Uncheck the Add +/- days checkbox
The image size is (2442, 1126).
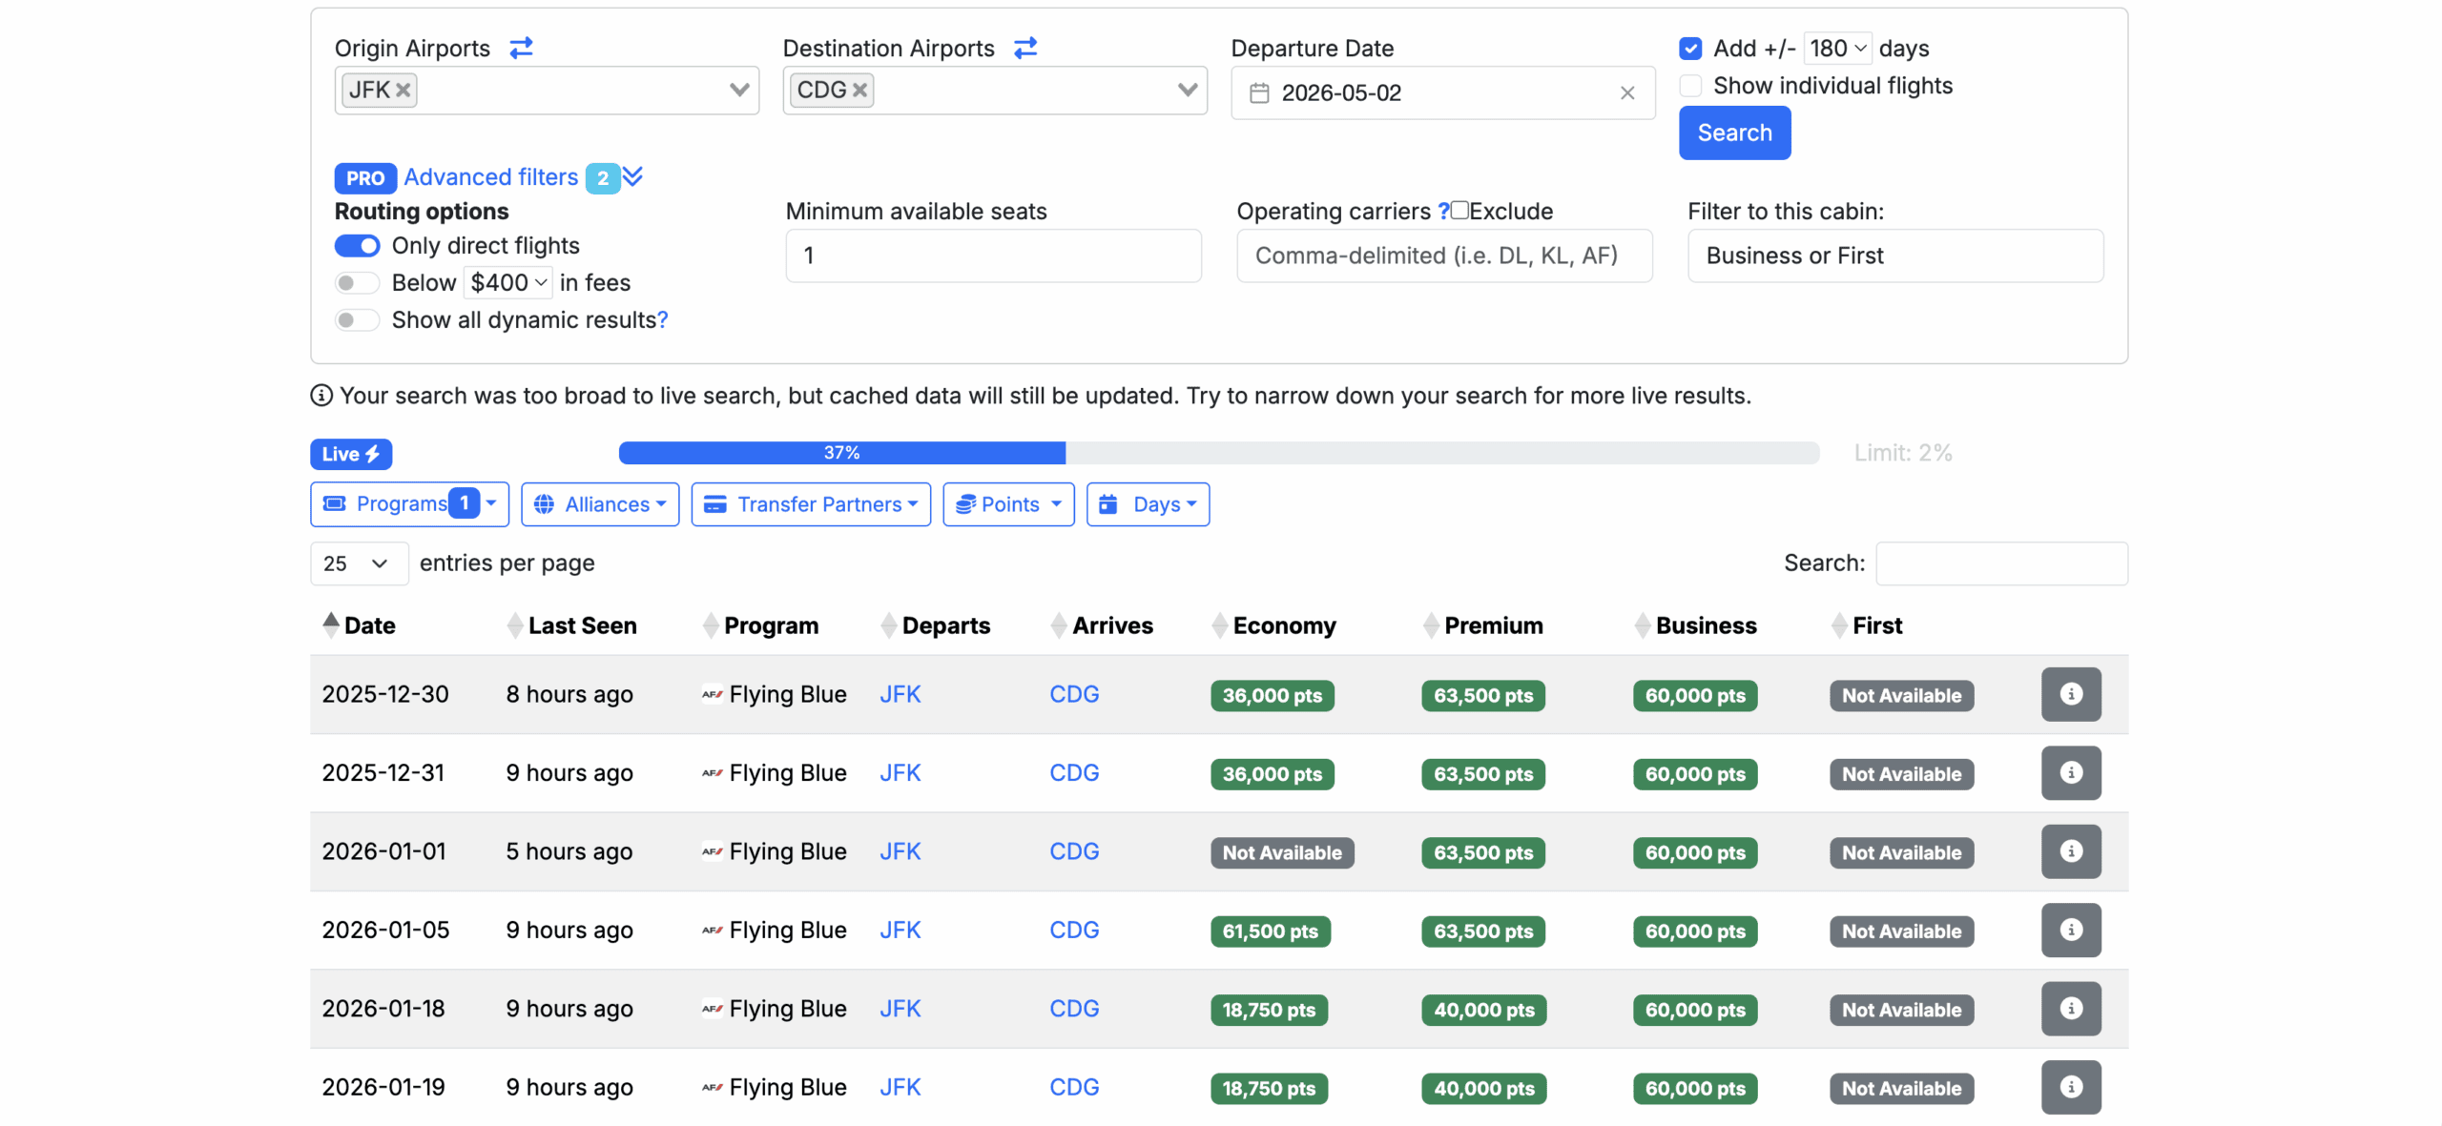coord(1690,49)
